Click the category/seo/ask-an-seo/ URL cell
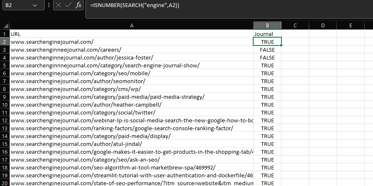The image size is (373, 186). [131, 160]
